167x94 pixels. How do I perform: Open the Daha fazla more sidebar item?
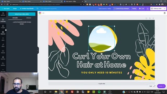pos(3,70)
